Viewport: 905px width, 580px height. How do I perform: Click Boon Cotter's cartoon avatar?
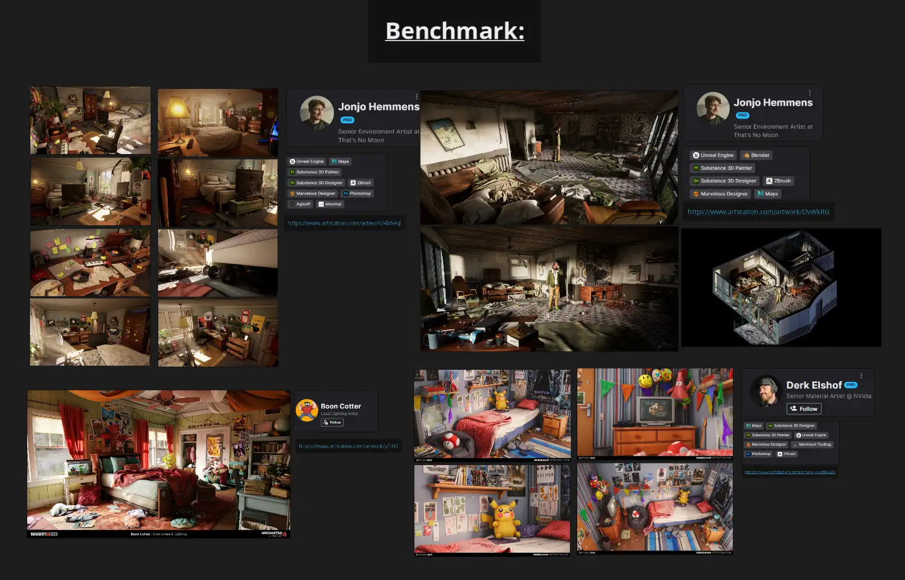[307, 410]
